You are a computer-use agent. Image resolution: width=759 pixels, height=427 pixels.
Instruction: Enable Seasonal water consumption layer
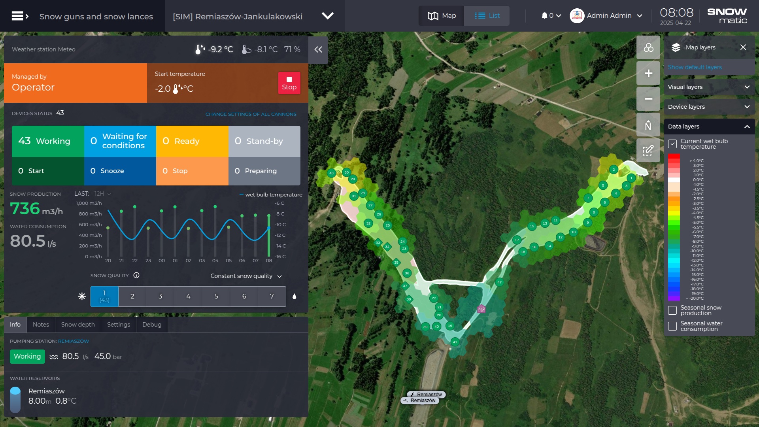(x=672, y=326)
